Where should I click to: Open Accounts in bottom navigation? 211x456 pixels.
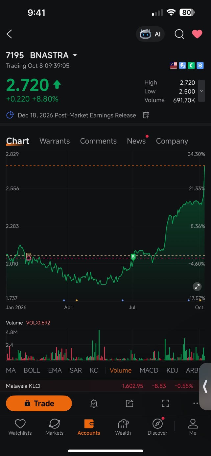coord(89,427)
